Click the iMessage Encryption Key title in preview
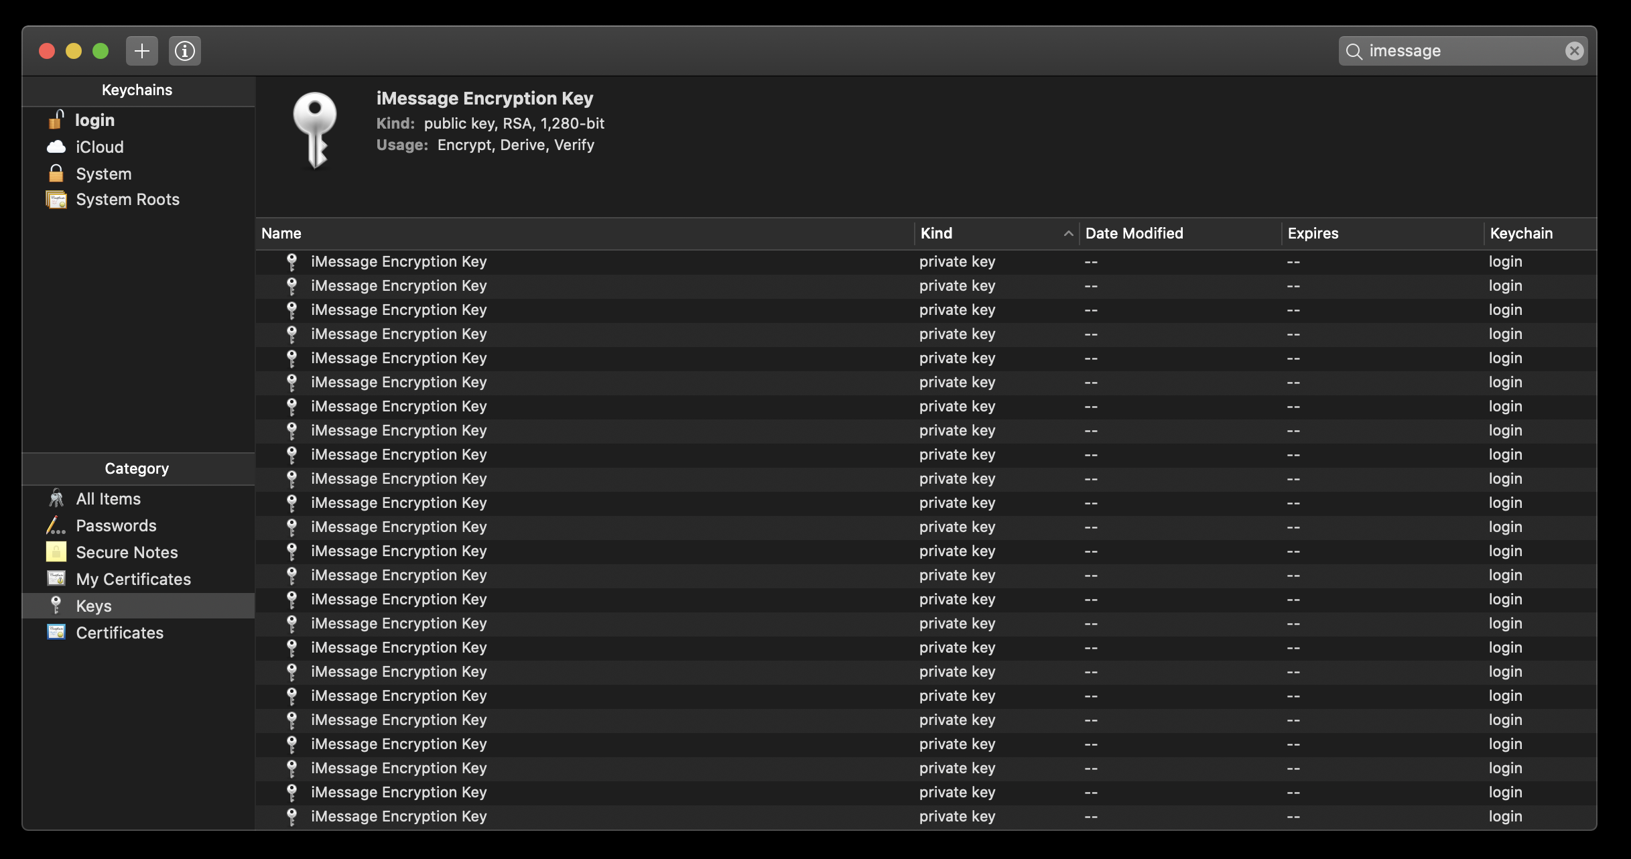The image size is (1631, 859). click(x=484, y=98)
